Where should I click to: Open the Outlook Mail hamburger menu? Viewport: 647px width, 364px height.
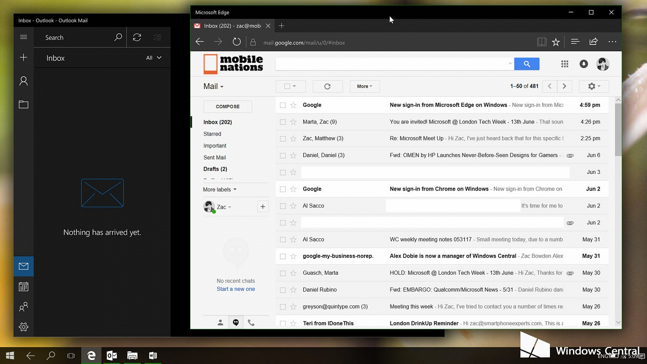click(24, 37)
